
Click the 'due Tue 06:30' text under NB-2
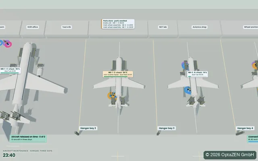pos(198,74)
